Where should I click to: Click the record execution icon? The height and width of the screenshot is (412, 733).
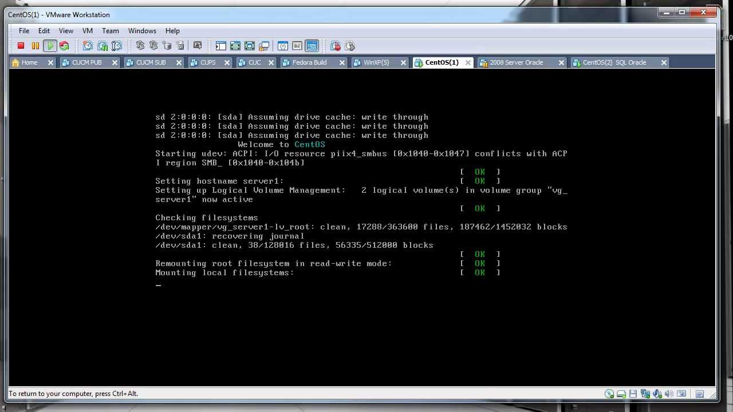336,46
